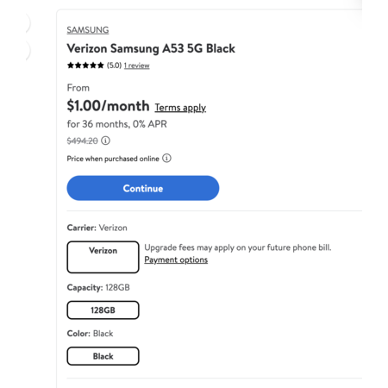Select the 128GB capacity option
The image size is (388, 388).
coord(103,310)
